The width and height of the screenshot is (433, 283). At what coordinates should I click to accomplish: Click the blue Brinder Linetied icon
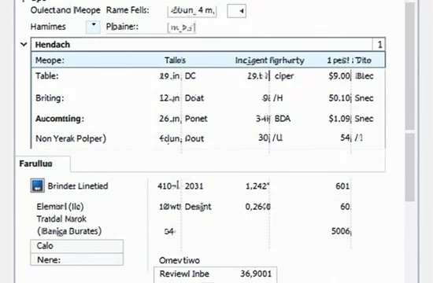click(37, 186)
